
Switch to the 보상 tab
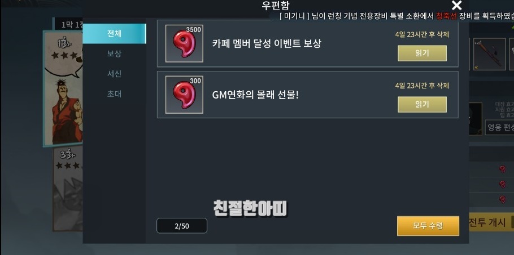coord(114,53)
